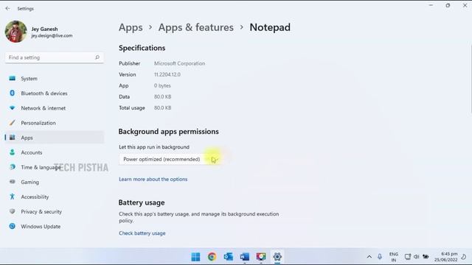This screenshot has height=265, width=472.
Task: Open Gaming settings
Action: pyautogui.click(x=55, y=182)
